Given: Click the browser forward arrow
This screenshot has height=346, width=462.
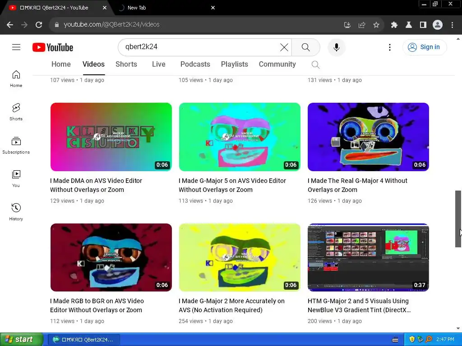Looking at the screenshot, I should [x=24, y=25].
